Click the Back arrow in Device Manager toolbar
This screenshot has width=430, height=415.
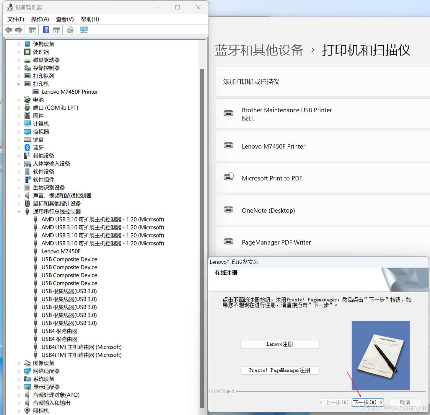pos(9,30)
